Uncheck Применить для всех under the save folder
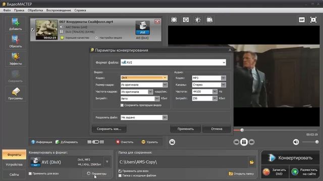The height and width of the screenshot is (181, 323). click(120, 171)
